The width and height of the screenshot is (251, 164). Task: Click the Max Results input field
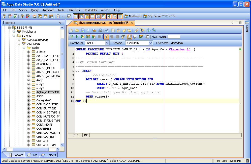pyautogui.click(x=174, y=37)
